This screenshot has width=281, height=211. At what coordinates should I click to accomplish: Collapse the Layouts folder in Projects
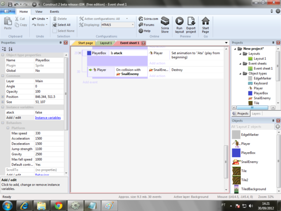coord(241,54)
